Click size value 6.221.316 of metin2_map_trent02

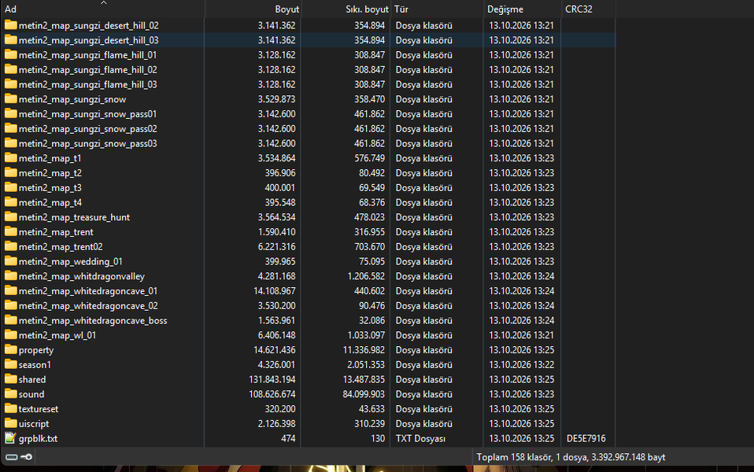pos(276,246)
